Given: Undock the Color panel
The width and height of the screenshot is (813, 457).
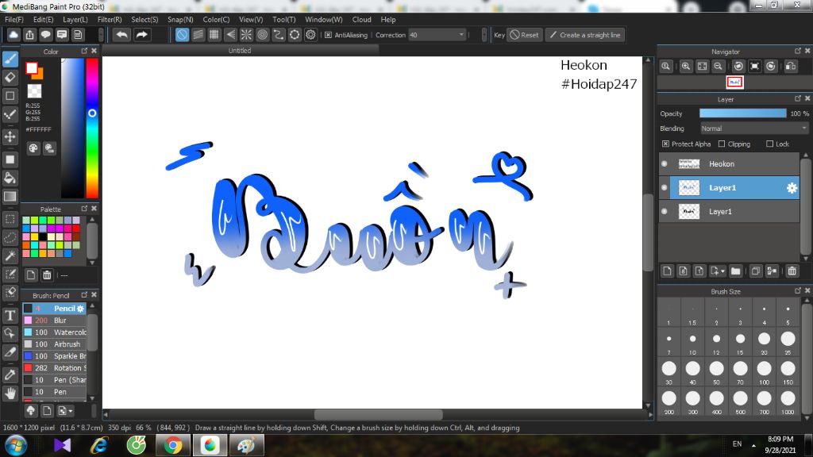Looking at the screenshot, I should (84, 51).
